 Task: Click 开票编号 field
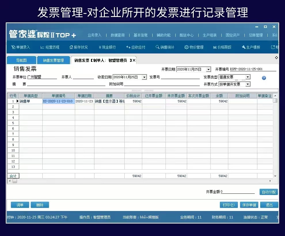(x=253, y=69)
